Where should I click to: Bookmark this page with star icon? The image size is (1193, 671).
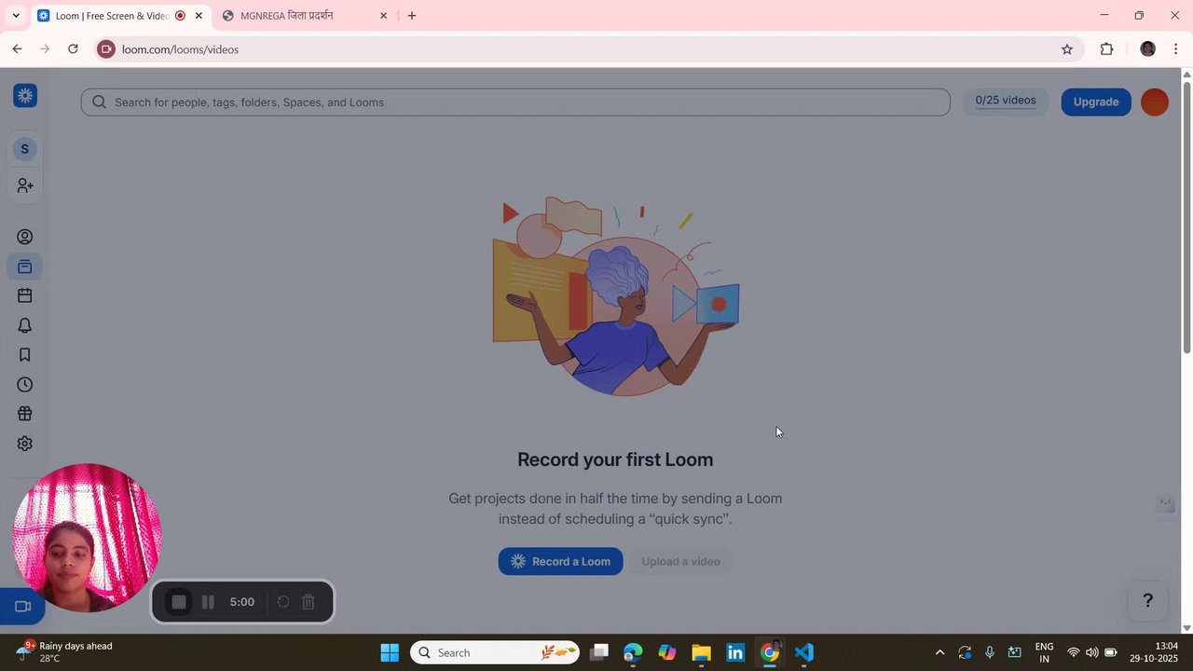1067,49
